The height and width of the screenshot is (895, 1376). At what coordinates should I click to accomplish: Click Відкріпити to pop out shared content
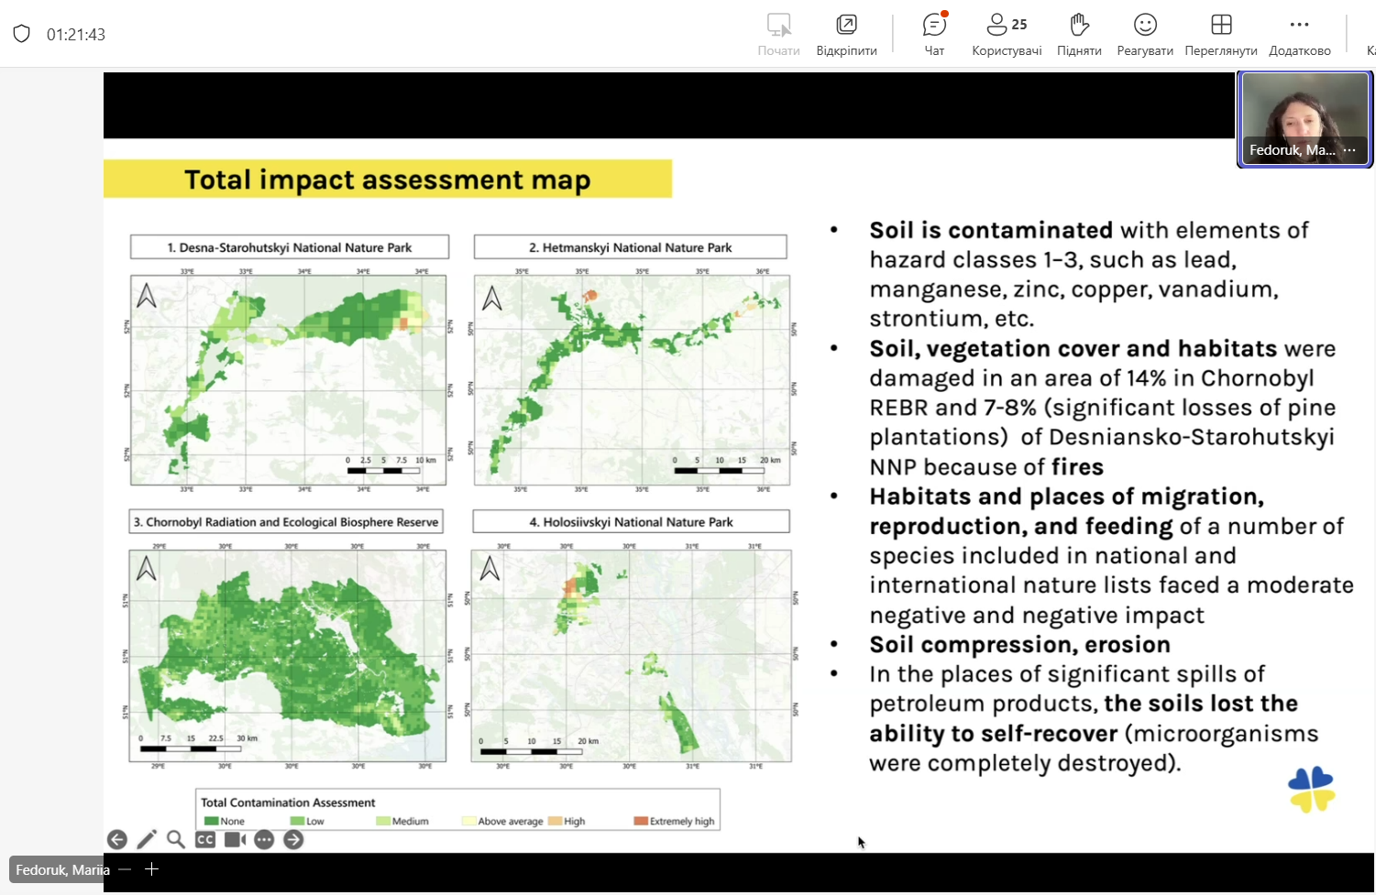pos(846,34)
